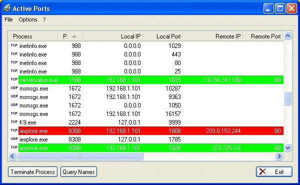Click the horizontal scrollbar left arrow
This screenshot has width=300, height=185.
coord(12,156)
